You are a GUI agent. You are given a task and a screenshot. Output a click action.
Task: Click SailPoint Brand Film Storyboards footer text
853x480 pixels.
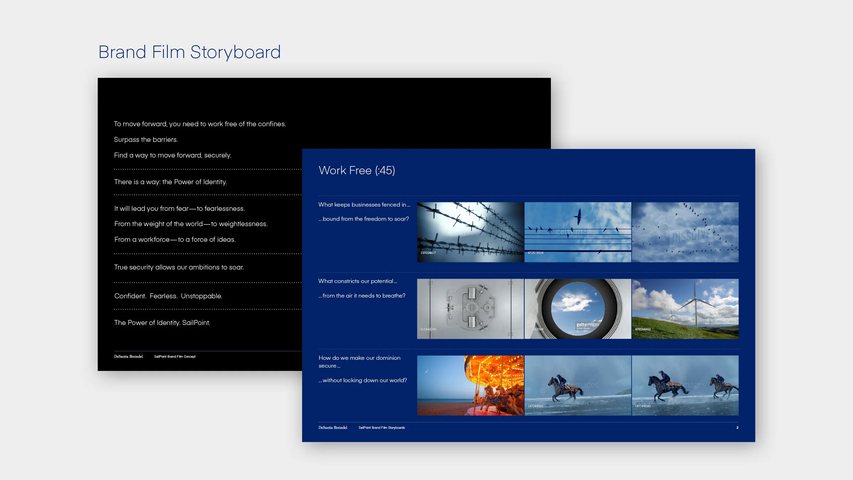[381, 427]
